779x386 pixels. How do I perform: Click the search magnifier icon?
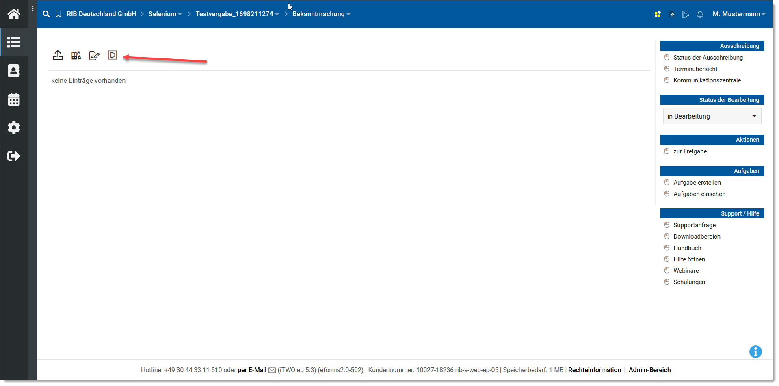[x=46, y=14]
